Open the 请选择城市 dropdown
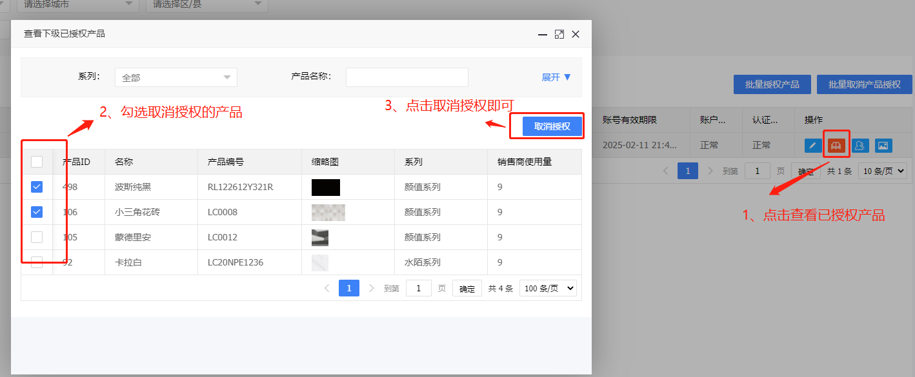915x377 pixels. tap(77, 5)
